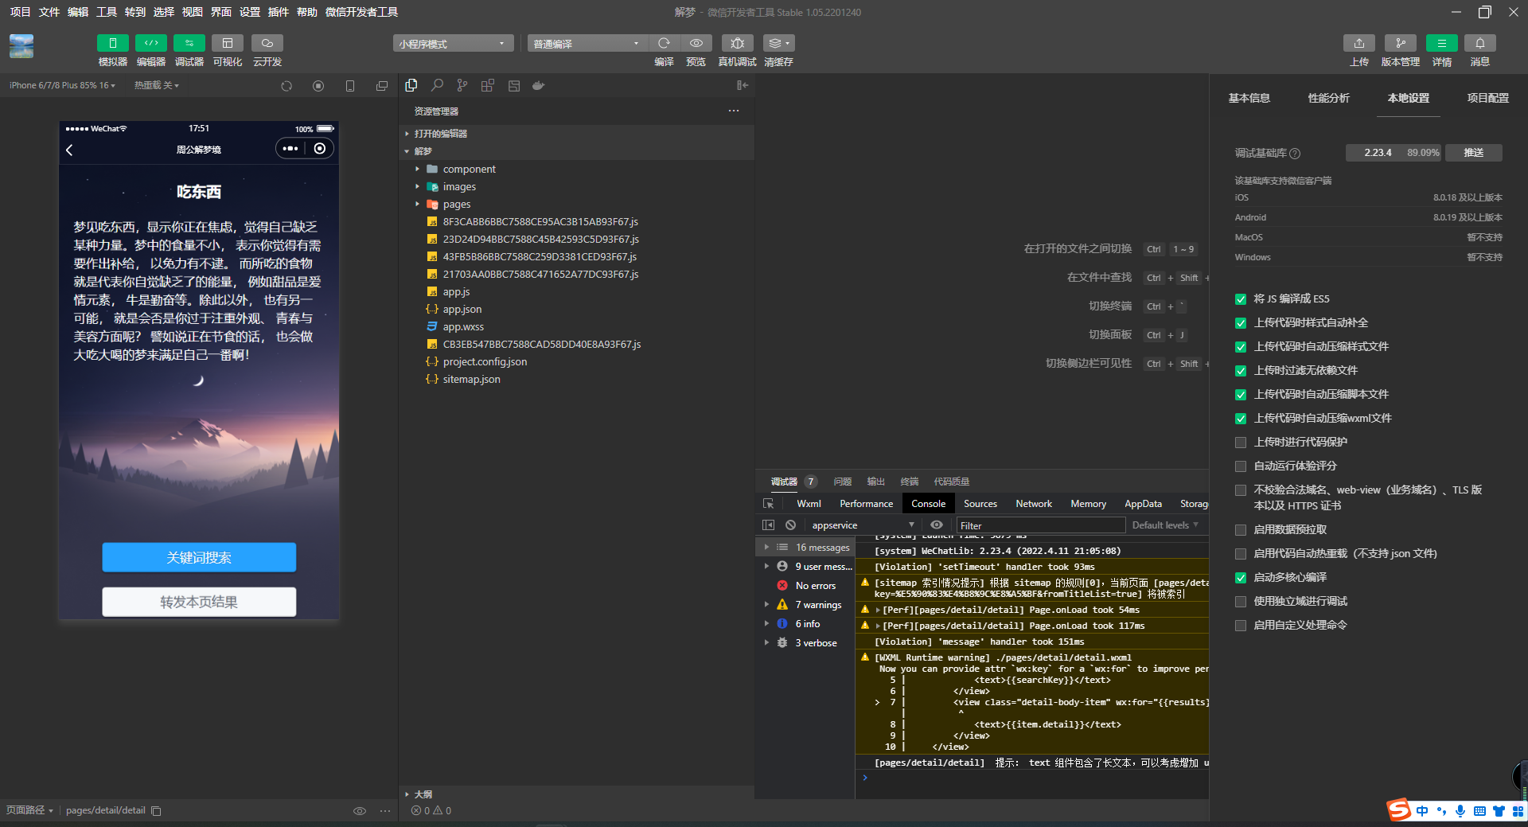Click the real device debug icon
This screenshot has height=827, width=1528.
(737, 43)
